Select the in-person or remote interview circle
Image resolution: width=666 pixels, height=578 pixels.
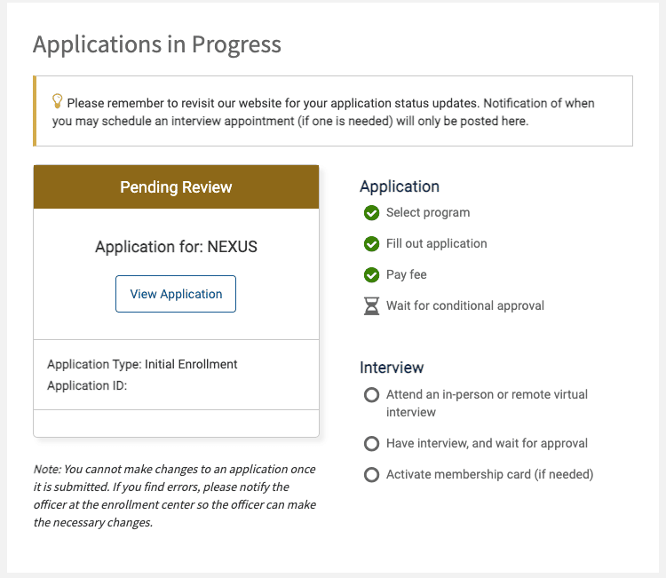371,395
